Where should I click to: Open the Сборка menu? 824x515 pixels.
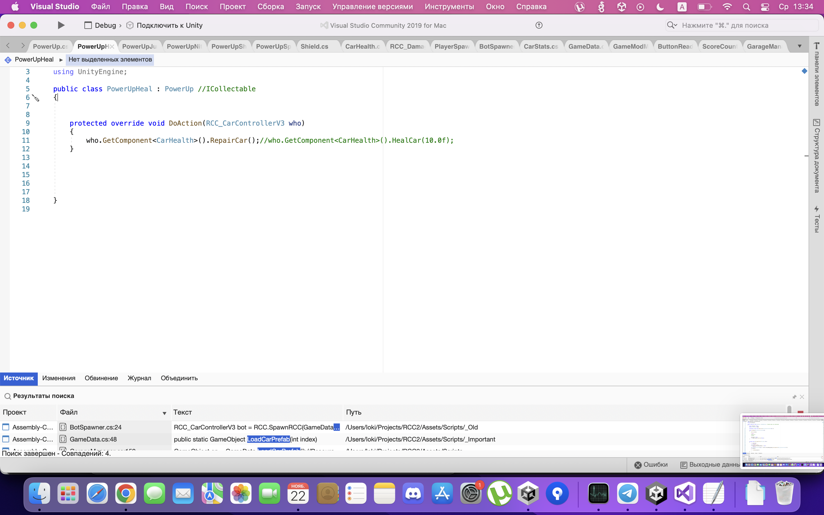pos(270,7)
